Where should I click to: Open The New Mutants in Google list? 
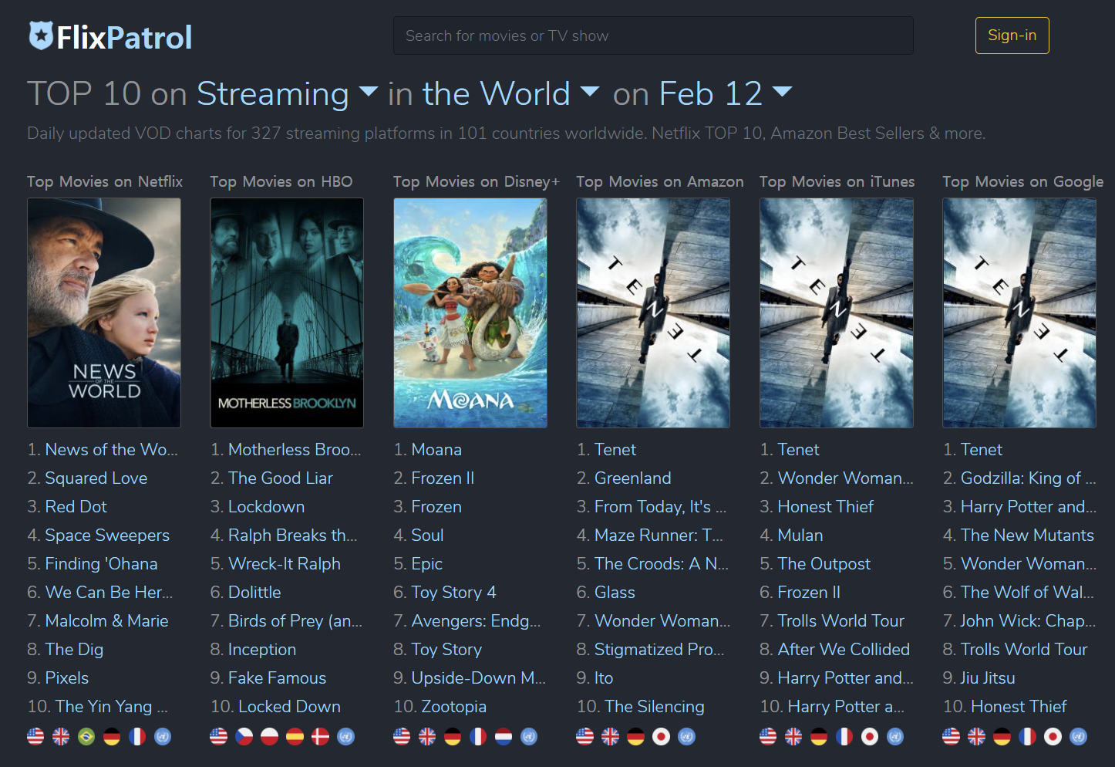[1028, 536]
